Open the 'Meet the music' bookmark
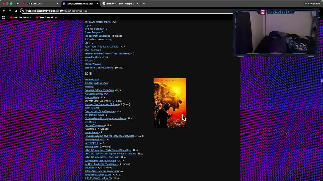Image resolution: width=323 pixels, height=181 pixels. (47, 17)
